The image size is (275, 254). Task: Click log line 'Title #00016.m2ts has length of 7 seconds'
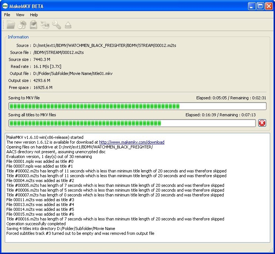click(x=115, y=219)
